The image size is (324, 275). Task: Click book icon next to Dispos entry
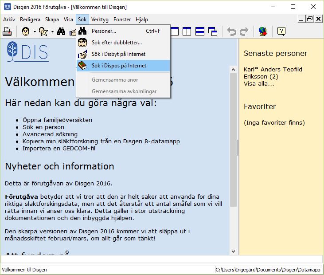82,66
